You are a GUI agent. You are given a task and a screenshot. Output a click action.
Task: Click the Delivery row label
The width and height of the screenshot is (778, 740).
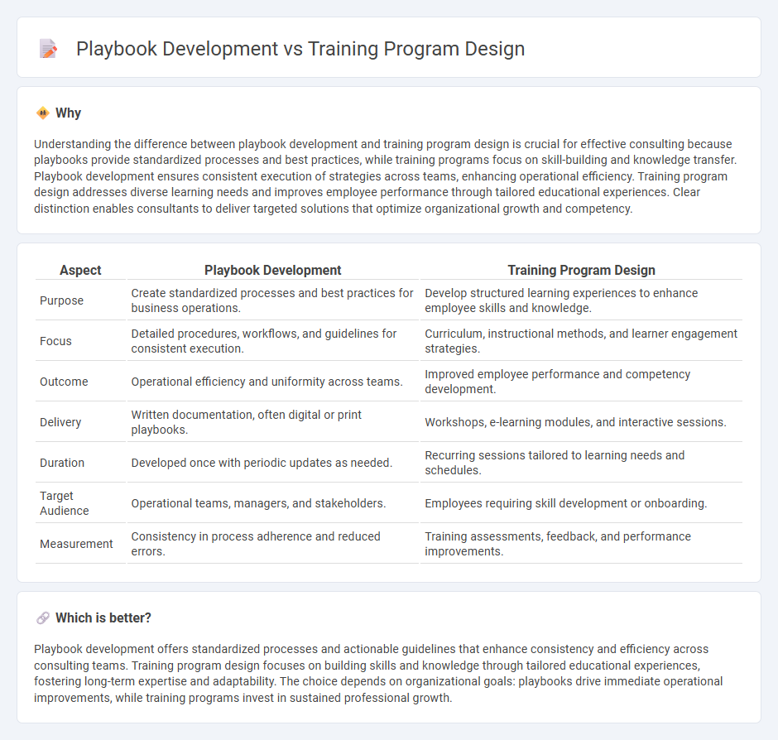coord(60,422)
